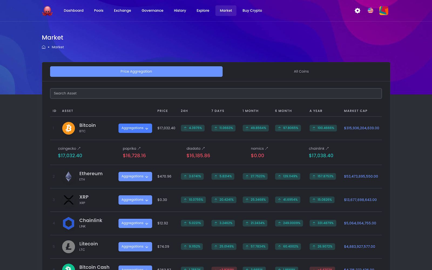This screenshot has height=270, width=432.
Task: Expand Chainlink Aggregations dropdown
Action: tap(135, 223)
